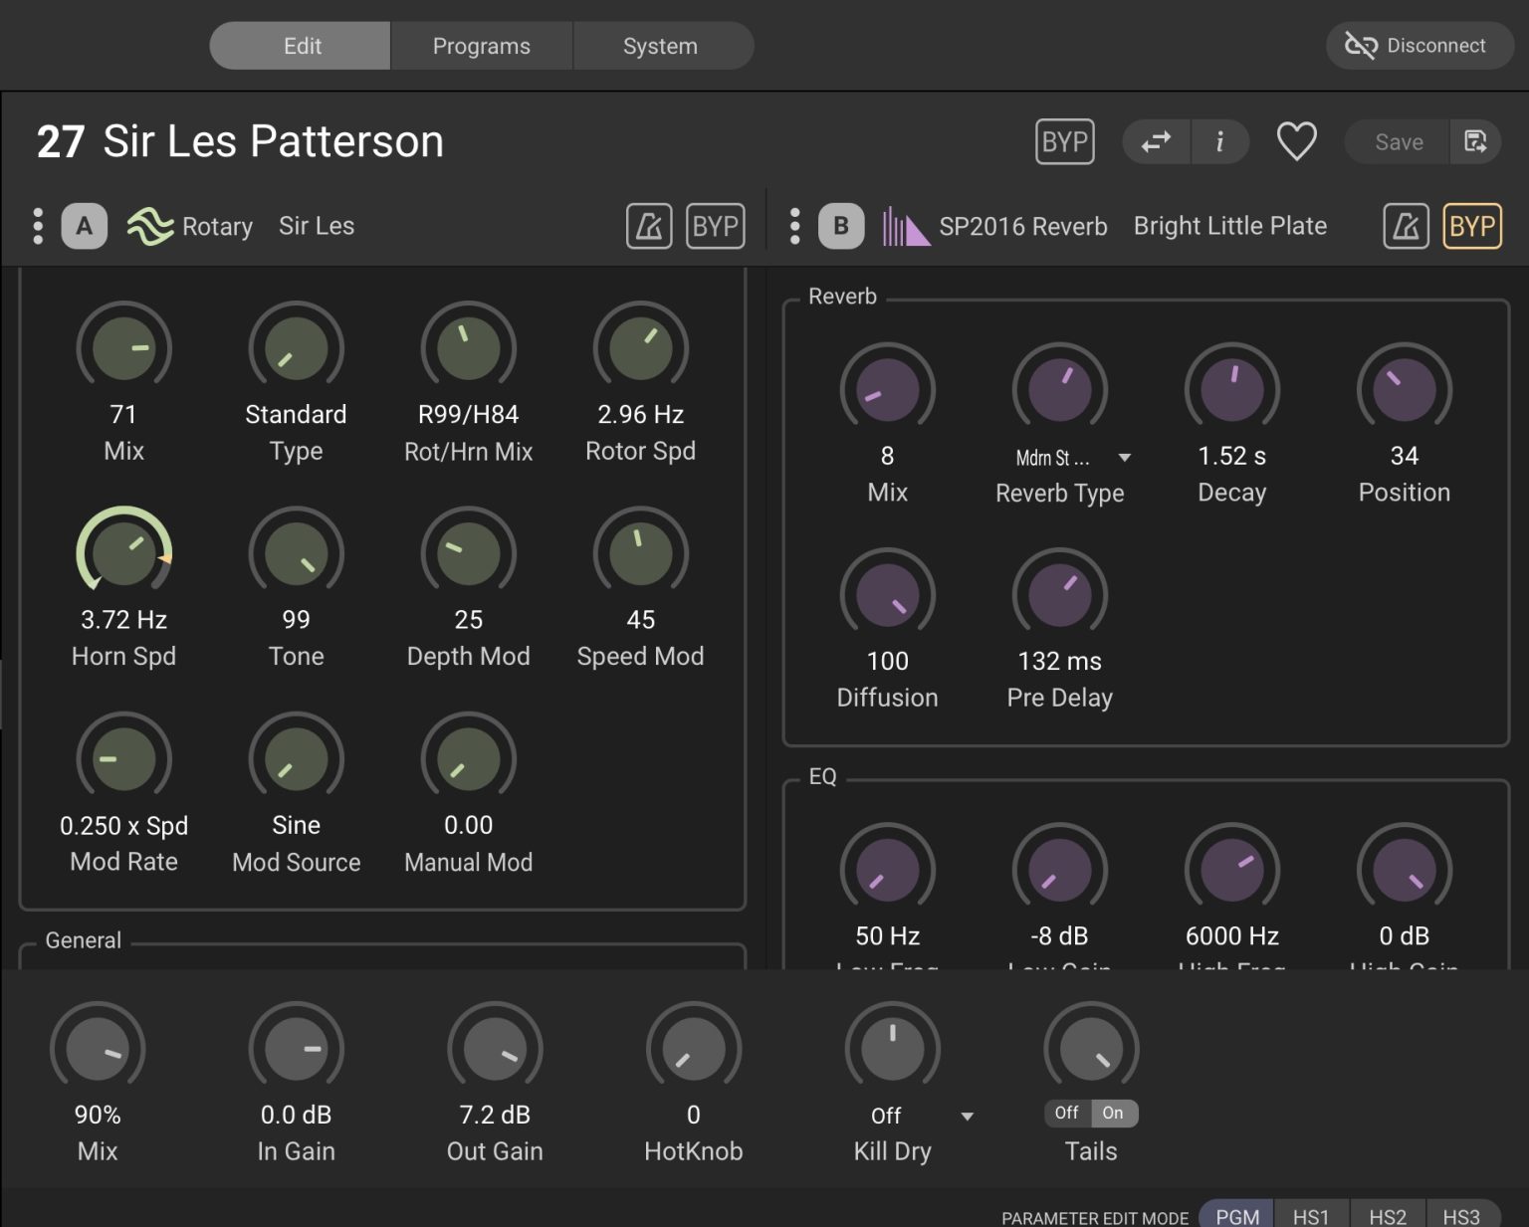The width and height of the screenshot is (1529, 1227).
Task: Open the Reverb Type dropdown arrow
Action: click(x=1125, y=458)
